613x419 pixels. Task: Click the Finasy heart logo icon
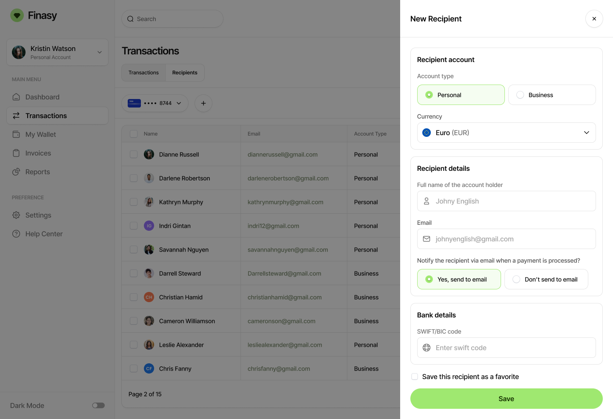click(17, 16)
